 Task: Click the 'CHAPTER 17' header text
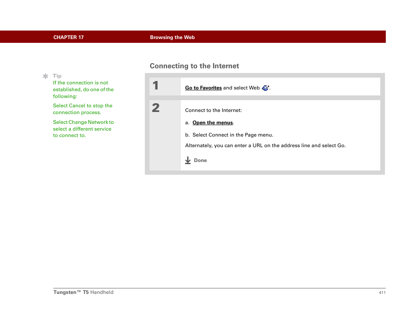pyautogui.click(x=69, y=37)
